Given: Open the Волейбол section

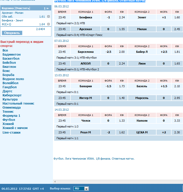Looking at the screenshot, I should (x=10, y=83).
